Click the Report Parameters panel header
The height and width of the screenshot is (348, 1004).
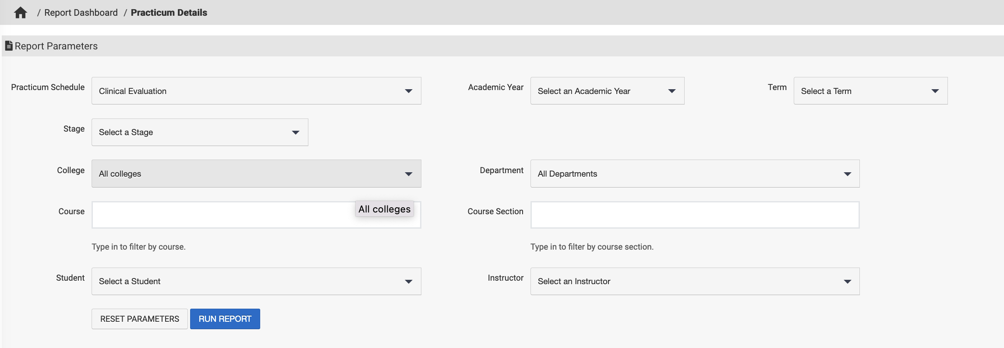tap(502, 46)
